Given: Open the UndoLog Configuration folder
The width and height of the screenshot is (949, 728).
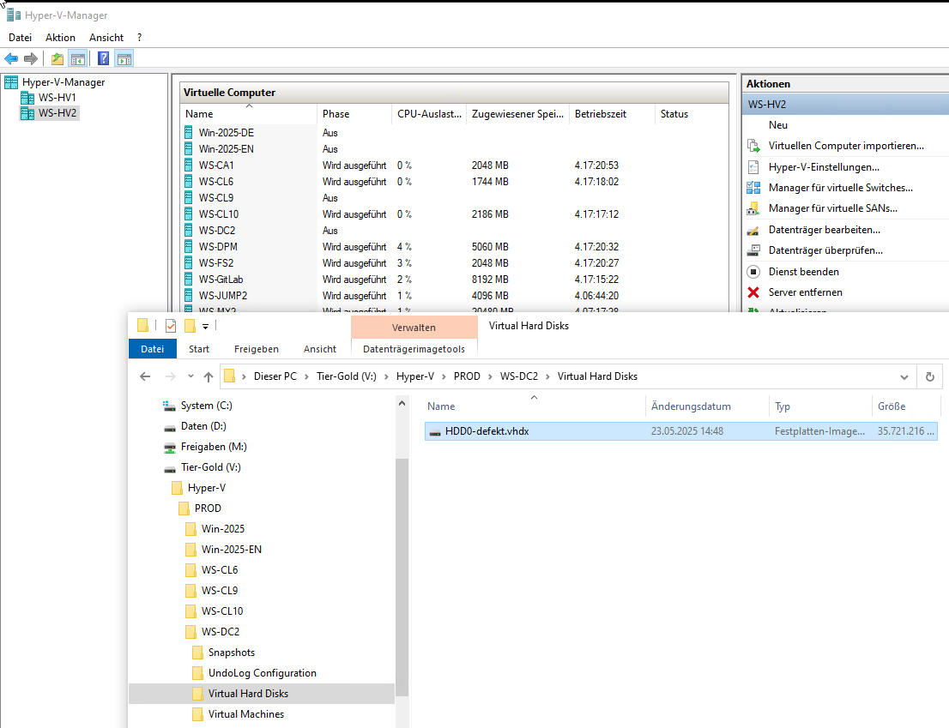Looking at the screenshot, I should 262,673.
